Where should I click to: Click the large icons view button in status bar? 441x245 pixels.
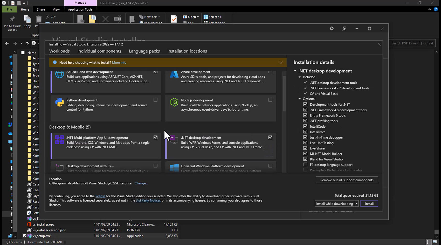[x=435, y=242]
